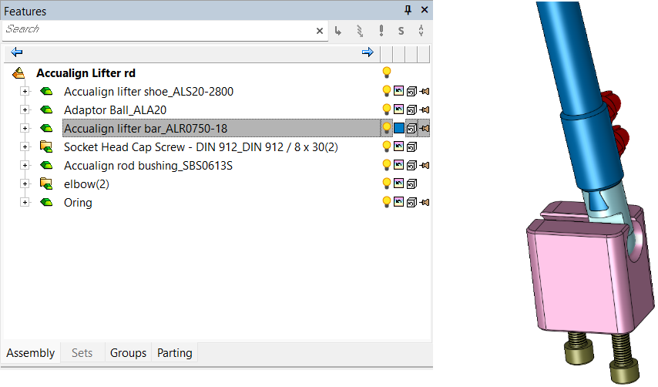Viewport: 658px width, 387px height.
Task: Pin the Features panel
Action: (x=408, y=10)
